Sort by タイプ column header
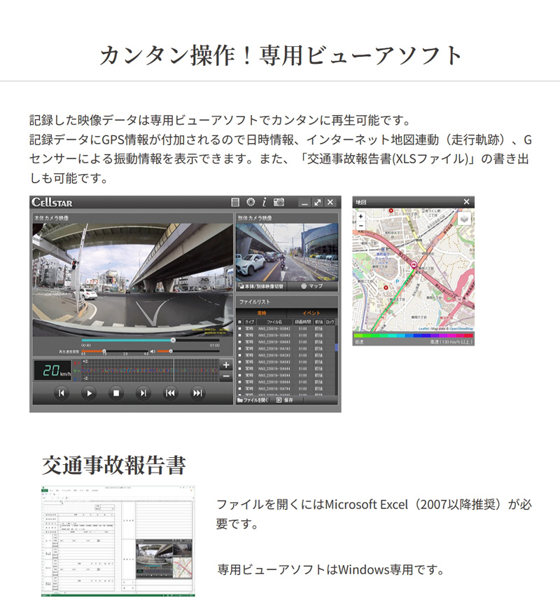 click(249, 322)
